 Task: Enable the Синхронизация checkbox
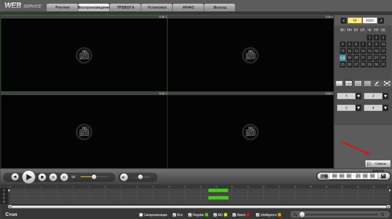[141, 215]
